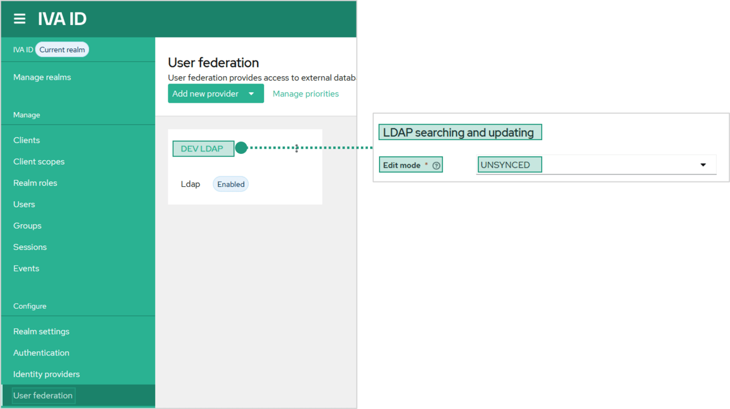The height and width of the screenshot is (409, 730).
Task: Click the Manage priorities link
Action: (x=306, y=94)
